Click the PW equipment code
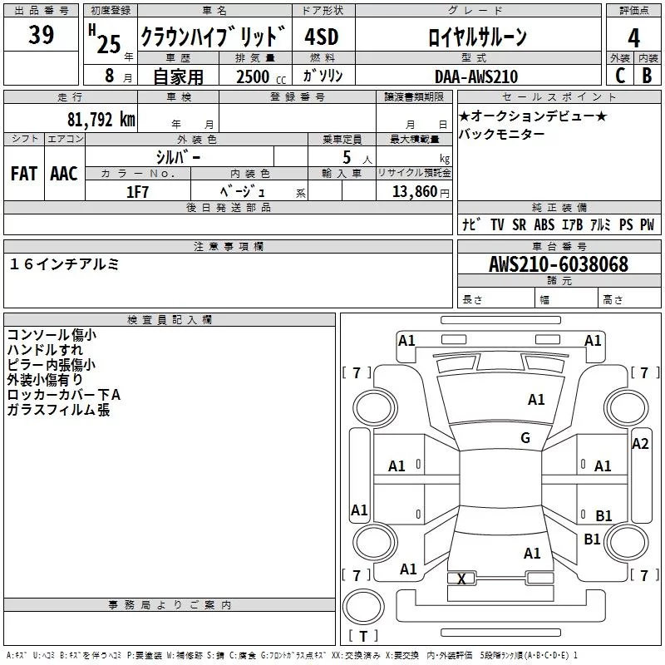 tap(647, 224)
